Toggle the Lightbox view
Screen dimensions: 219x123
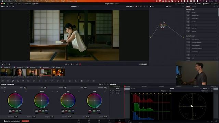point(214,4)
